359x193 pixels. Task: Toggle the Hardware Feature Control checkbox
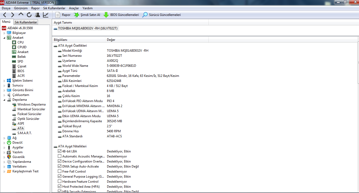pyautogui.click(x=59, y=182)
